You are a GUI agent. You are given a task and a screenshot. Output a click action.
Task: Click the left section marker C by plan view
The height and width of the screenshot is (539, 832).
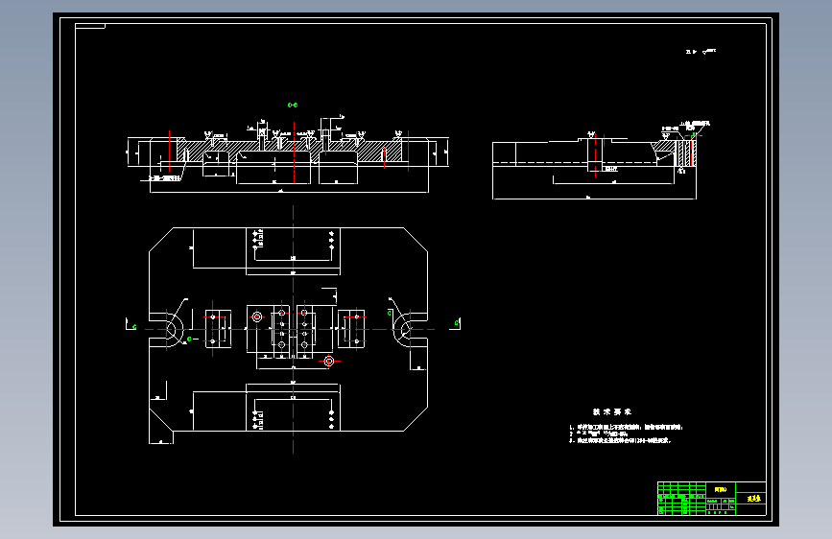point(134,327)
